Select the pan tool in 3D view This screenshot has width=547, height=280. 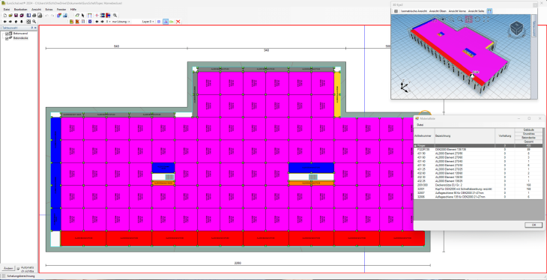[469, 19]
